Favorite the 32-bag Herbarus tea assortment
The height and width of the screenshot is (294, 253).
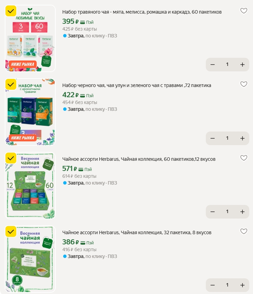243,231
